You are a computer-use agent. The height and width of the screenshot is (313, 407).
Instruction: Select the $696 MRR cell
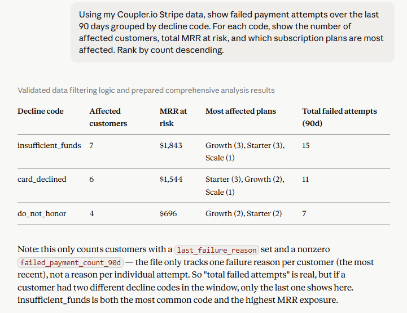pos(168,213)
